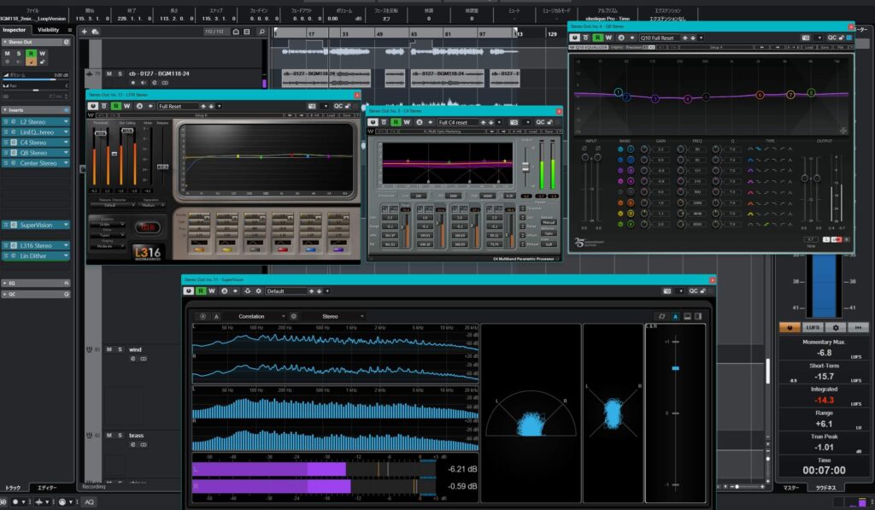Click the L316 plugin bypass power icon
This screenshot has height=510, width=875.
click(94, 106)
